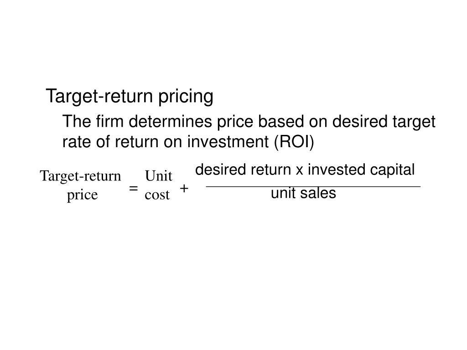This screenshot has height=350, width=467.
Task: Select the "Target-return" label left of the formula
Action: (80, 176)
